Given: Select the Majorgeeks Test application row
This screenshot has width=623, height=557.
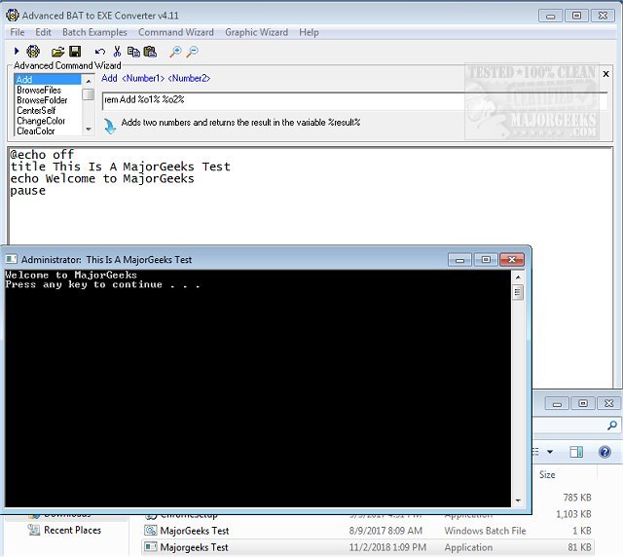Looking at the screenshot, I should click(368, 547).
